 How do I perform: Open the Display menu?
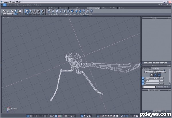click(17, 5)
